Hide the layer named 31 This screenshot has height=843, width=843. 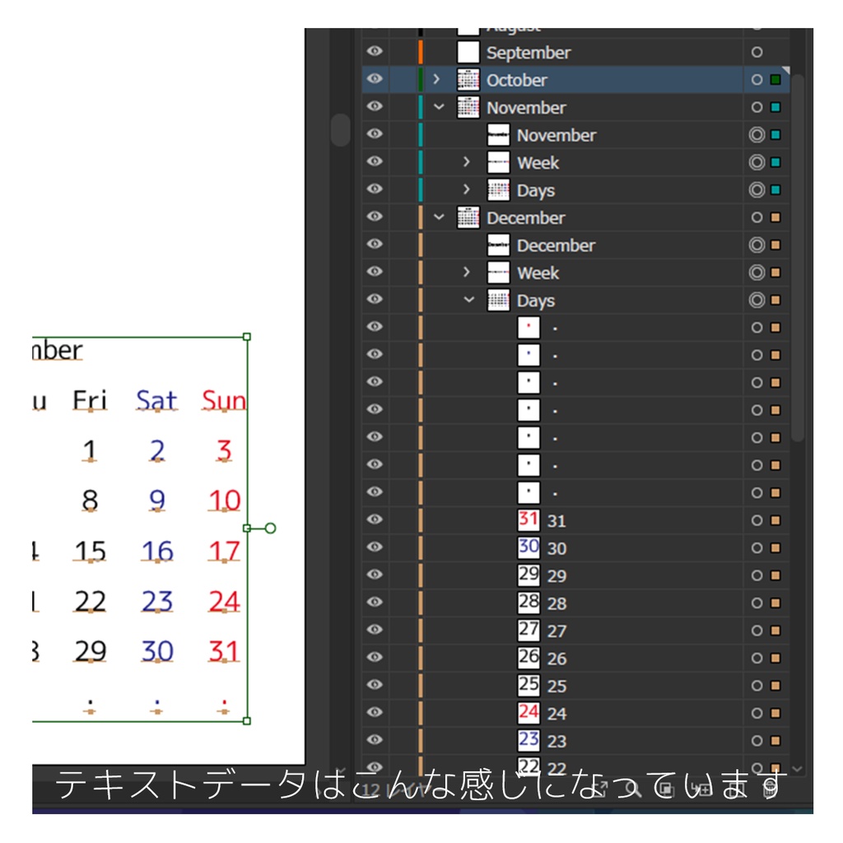click(375, 519)
